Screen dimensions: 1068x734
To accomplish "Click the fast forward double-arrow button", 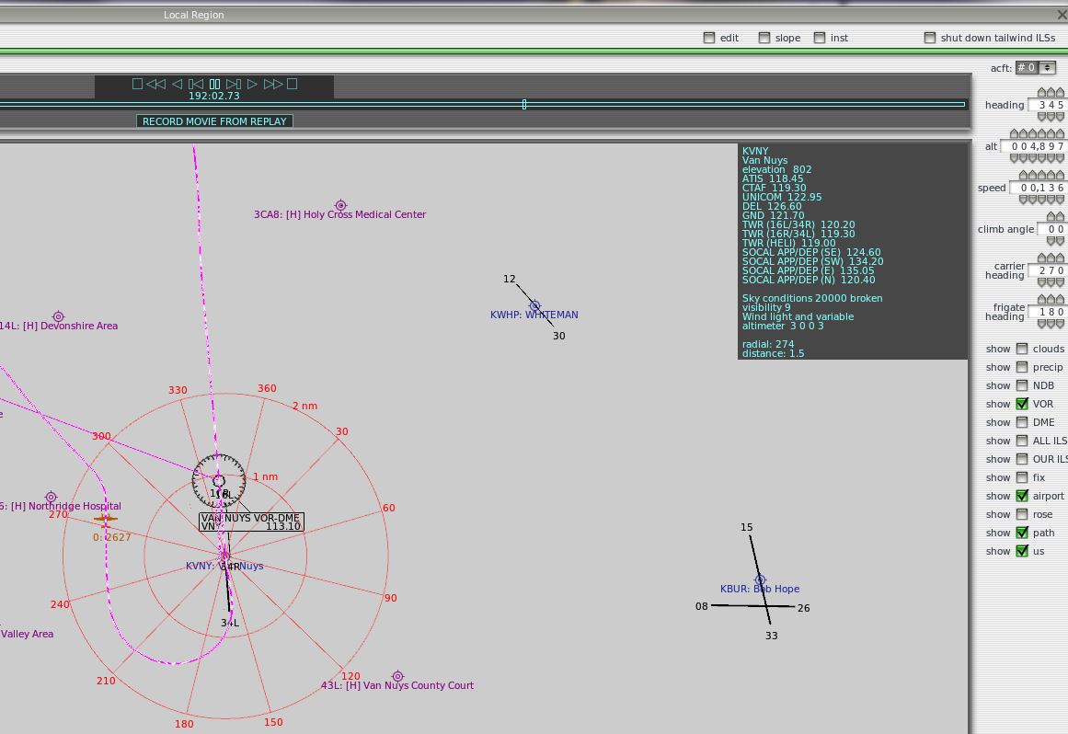I will point(272,84).
